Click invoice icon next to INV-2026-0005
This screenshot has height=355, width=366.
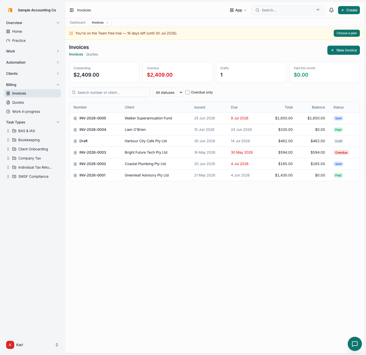point(75,118)
